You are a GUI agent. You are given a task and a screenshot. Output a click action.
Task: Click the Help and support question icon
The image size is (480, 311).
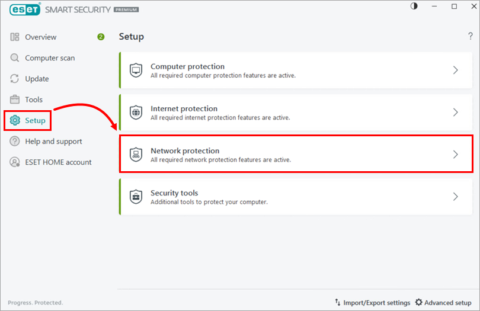[x=15, y=142]
